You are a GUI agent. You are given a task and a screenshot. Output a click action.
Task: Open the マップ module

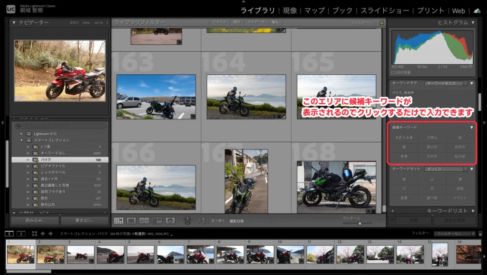pyautogui.click(x=314, y=10)
